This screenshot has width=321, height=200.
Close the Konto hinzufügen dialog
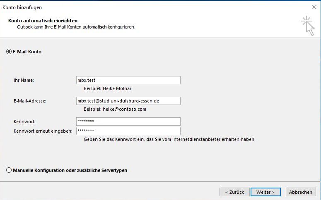(314, 7)
